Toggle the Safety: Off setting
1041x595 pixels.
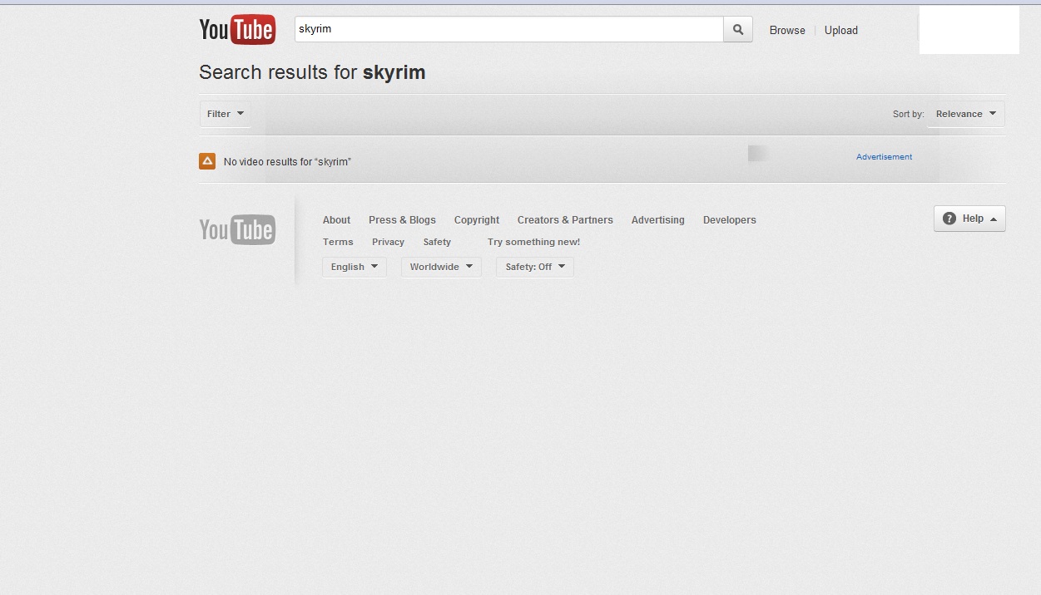(534, 267)
